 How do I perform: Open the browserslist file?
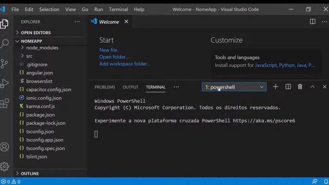pos(39,81)
